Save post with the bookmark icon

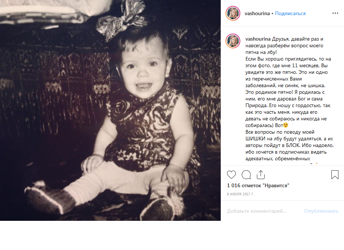coord(335,175)
